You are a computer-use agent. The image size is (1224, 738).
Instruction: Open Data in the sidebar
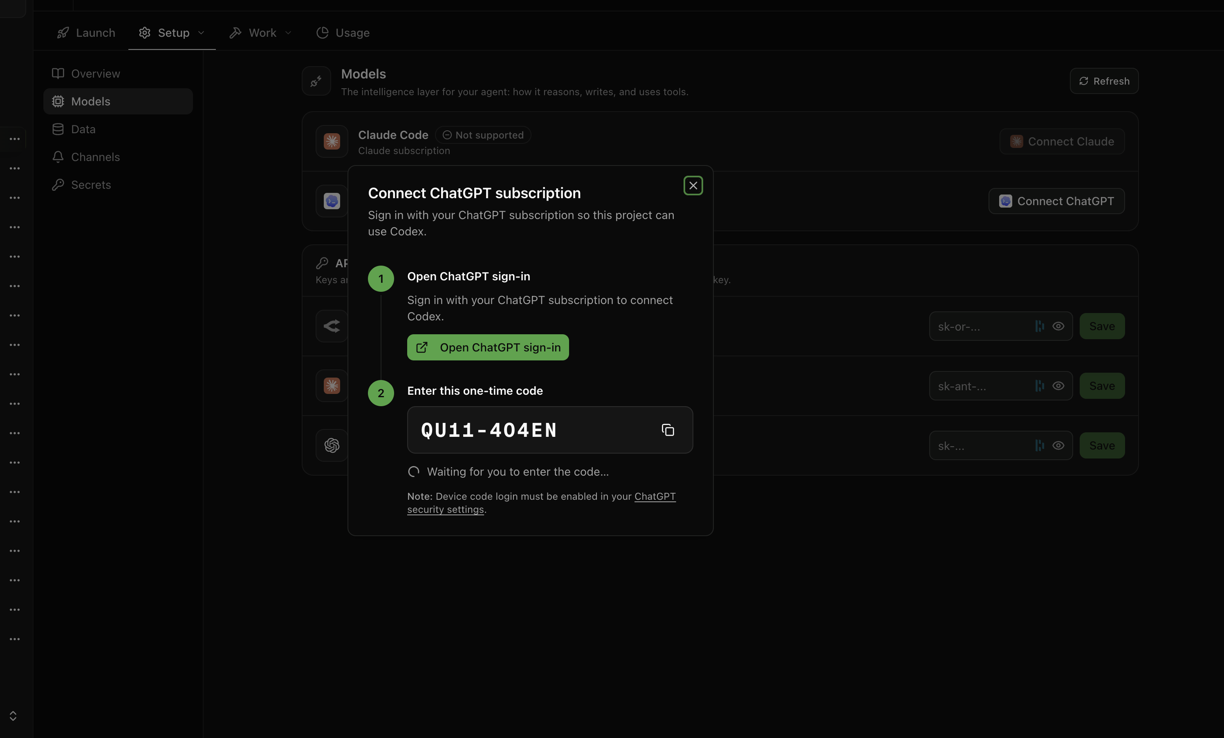(118, 129)
